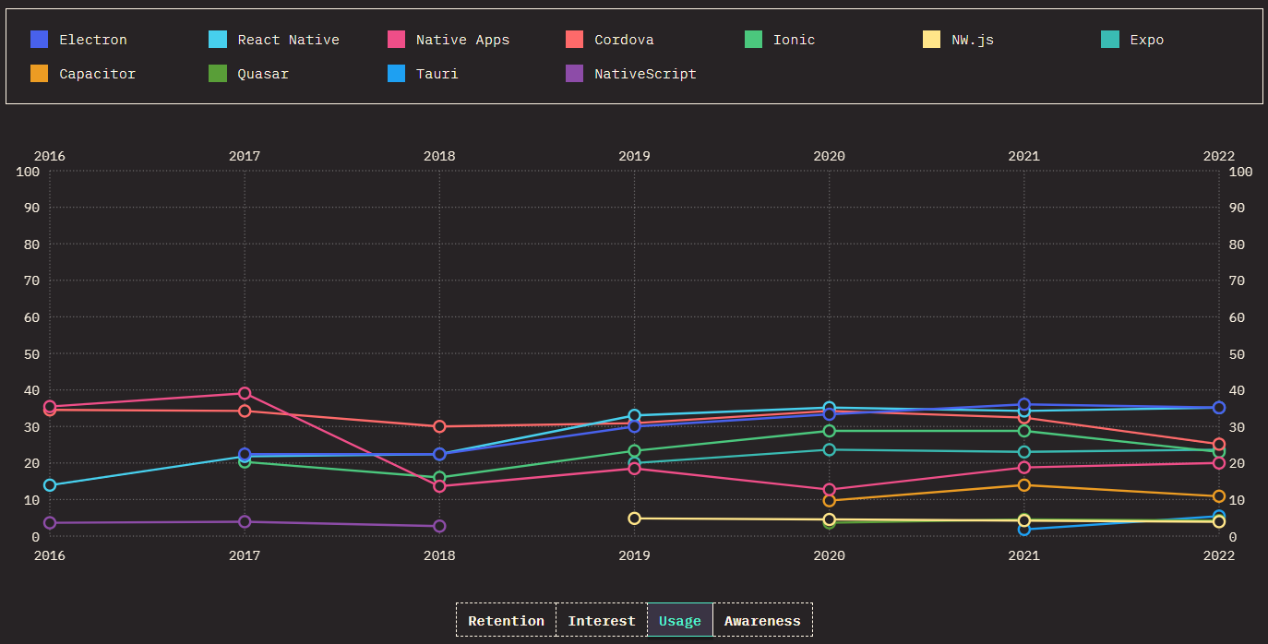Click the Expo 2021 data point

(1024, 452)
